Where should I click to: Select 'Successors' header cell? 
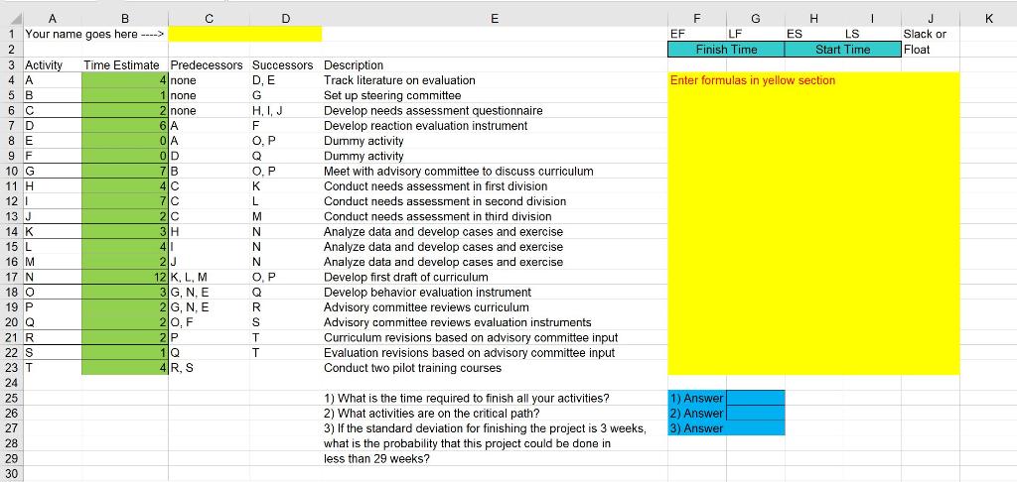(x=286, y=64)
